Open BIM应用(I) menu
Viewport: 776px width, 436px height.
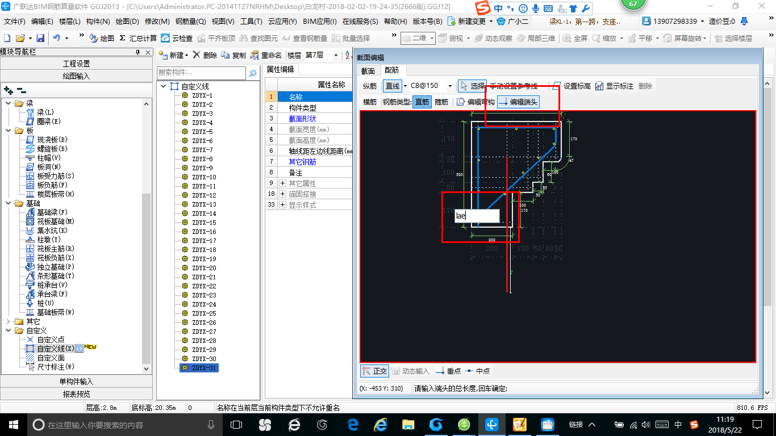320,22
